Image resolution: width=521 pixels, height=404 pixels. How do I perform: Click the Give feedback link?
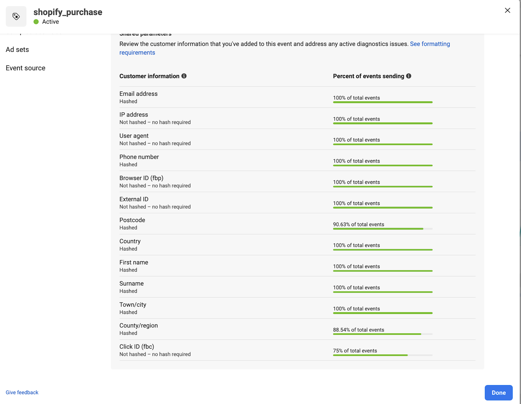click(22, 392)
